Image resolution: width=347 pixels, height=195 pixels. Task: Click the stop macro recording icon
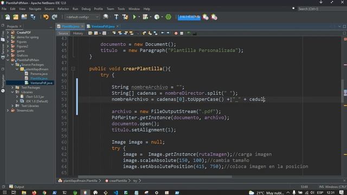click(182, 34)
